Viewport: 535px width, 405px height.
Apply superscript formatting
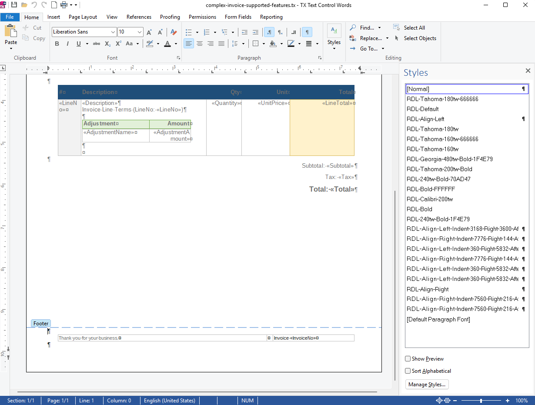point(118,44)
